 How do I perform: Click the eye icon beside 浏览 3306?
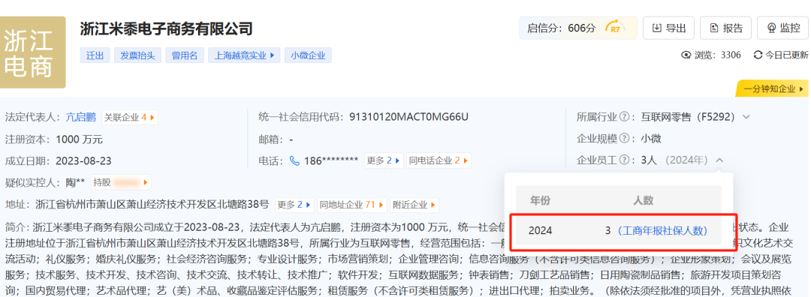click(x=686, y=55)
